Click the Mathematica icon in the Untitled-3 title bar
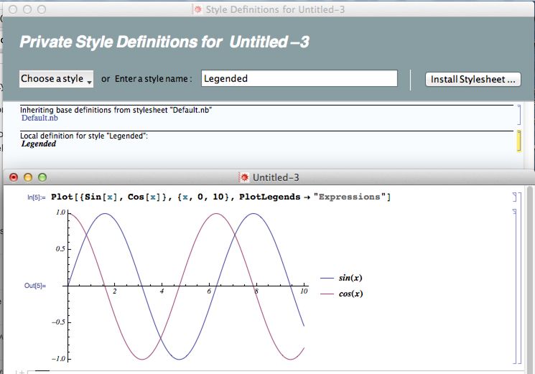Viewport: 535px width, 374px height. pos(244,177)
